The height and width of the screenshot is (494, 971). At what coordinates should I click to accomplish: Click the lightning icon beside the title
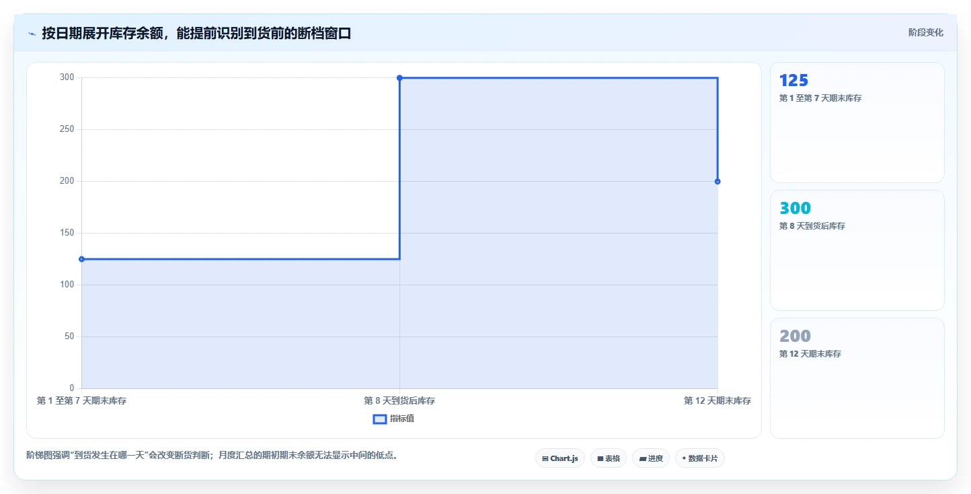(x=32, y=34)
